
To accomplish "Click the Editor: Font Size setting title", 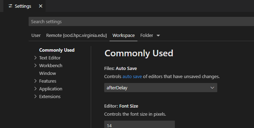I will pyautogui.click(x=121, y=106).
